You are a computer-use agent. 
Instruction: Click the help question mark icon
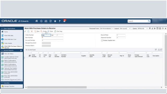(163, 28)
